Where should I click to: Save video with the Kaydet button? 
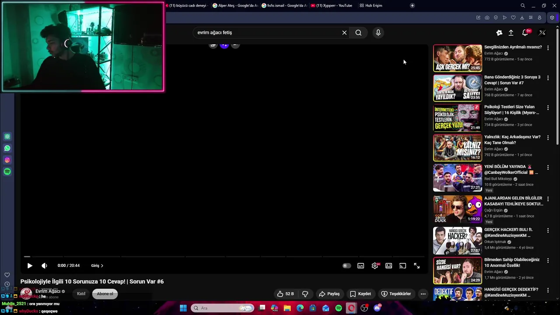[x=360, y=294]
